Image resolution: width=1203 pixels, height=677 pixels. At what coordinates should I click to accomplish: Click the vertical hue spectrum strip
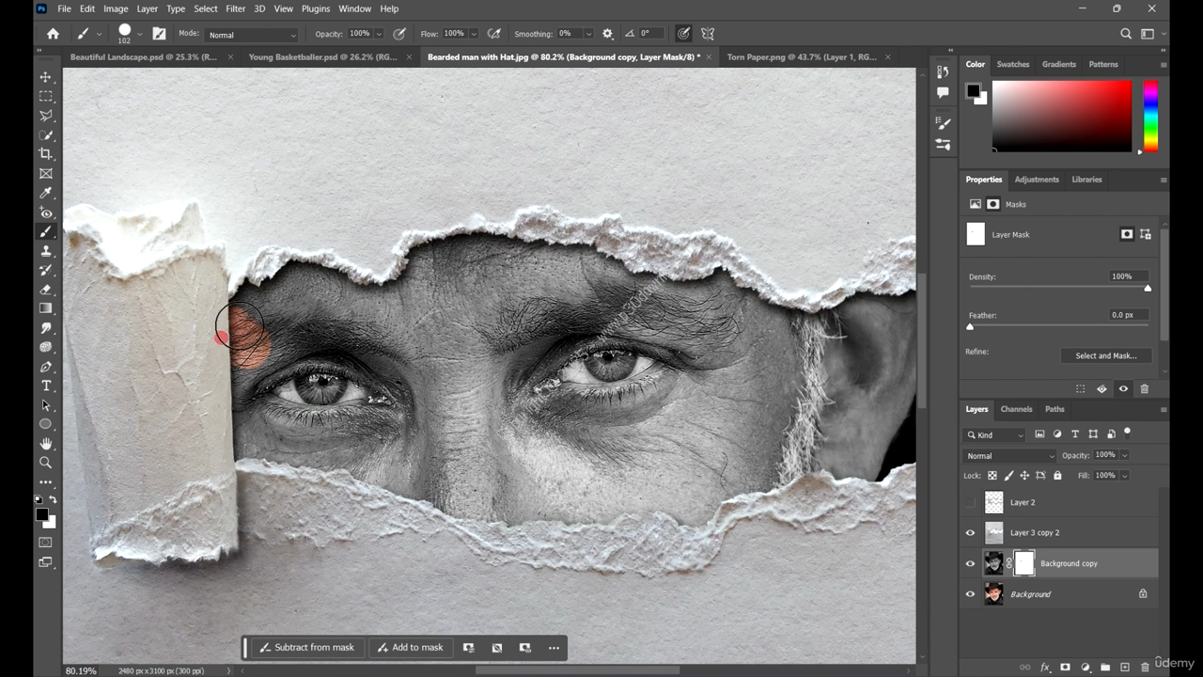[1149, 116]
